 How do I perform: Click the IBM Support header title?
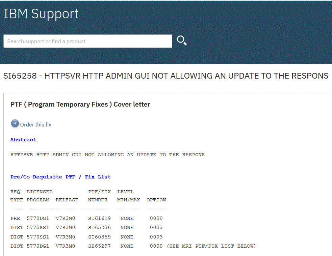click(x=41, y=14)
